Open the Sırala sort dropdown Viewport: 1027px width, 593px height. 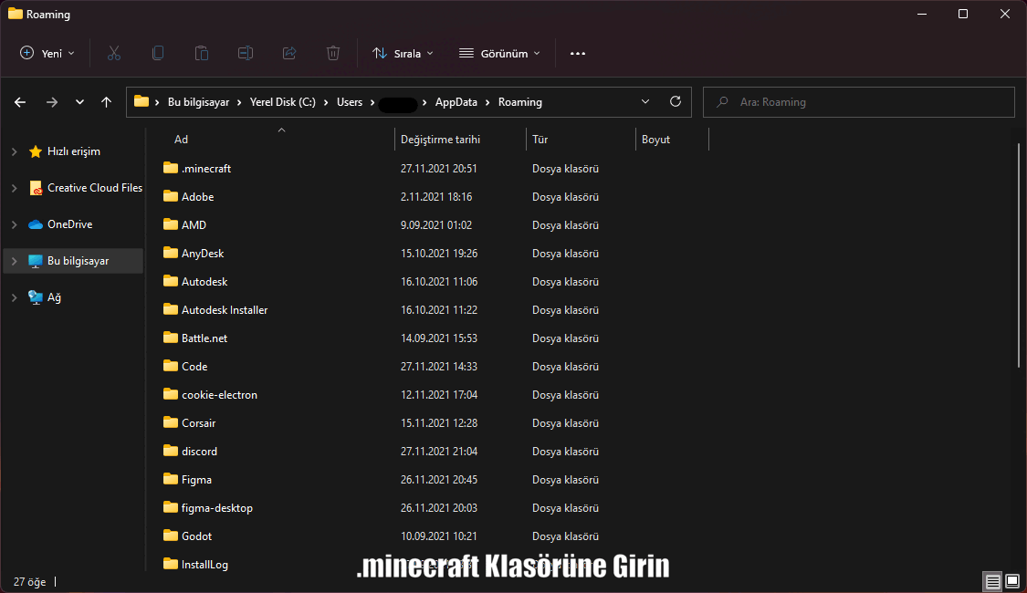point(403,53)
